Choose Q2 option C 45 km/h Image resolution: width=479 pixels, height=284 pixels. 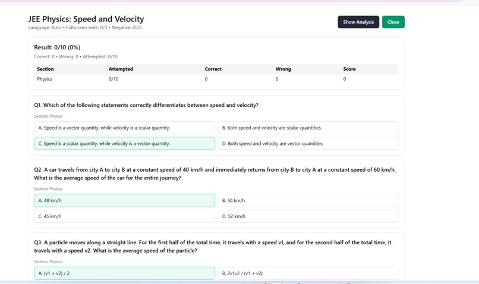pyautogui.click(x=124, y=216)
